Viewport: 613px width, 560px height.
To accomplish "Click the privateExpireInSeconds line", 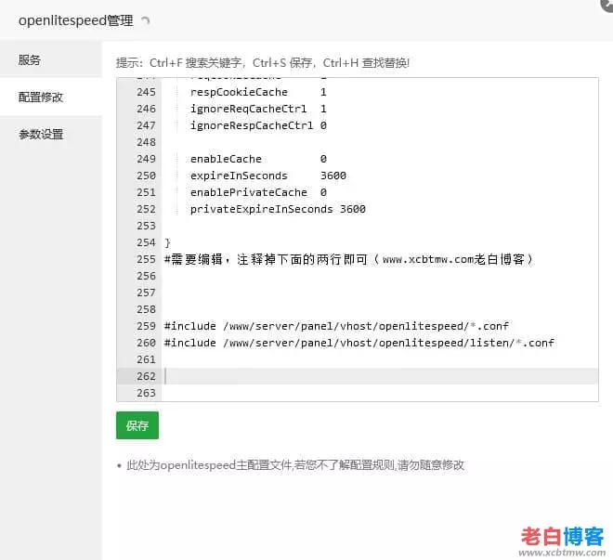I will pos(277,209).
